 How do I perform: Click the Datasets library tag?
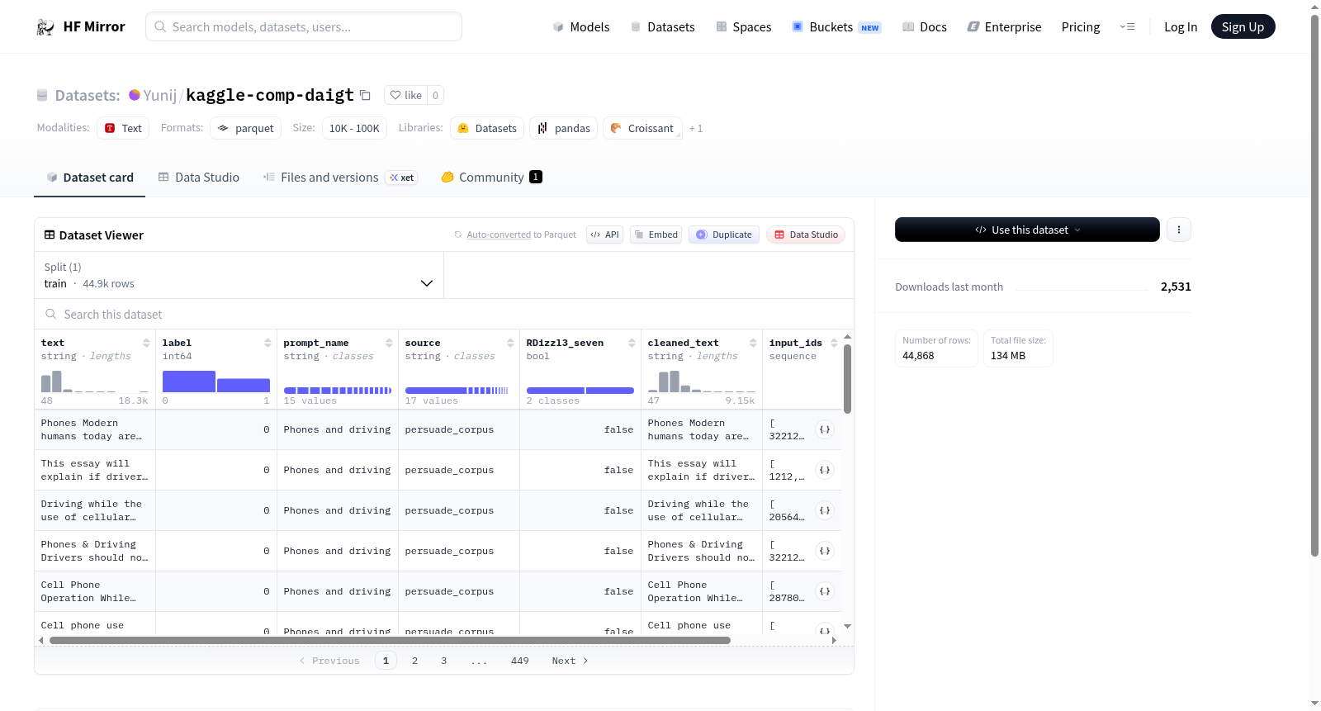click(x=487, y=129)
